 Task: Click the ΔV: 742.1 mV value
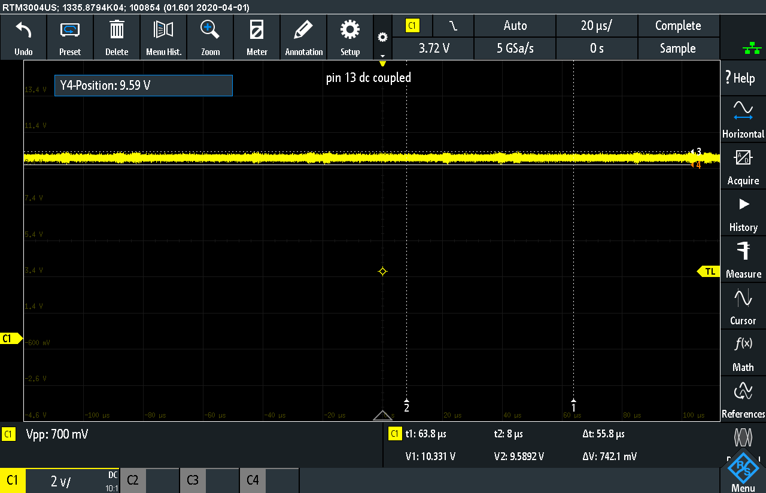pyautogui.click(x=609, y=457)
